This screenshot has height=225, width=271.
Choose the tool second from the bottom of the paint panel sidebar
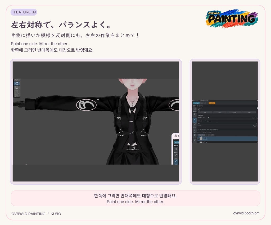coord(195,136)
